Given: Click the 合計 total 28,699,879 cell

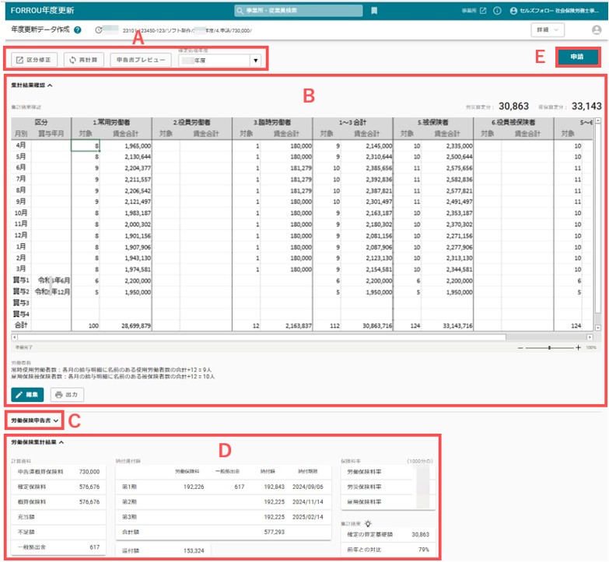Looking at the screenshot, I should 126,326.
